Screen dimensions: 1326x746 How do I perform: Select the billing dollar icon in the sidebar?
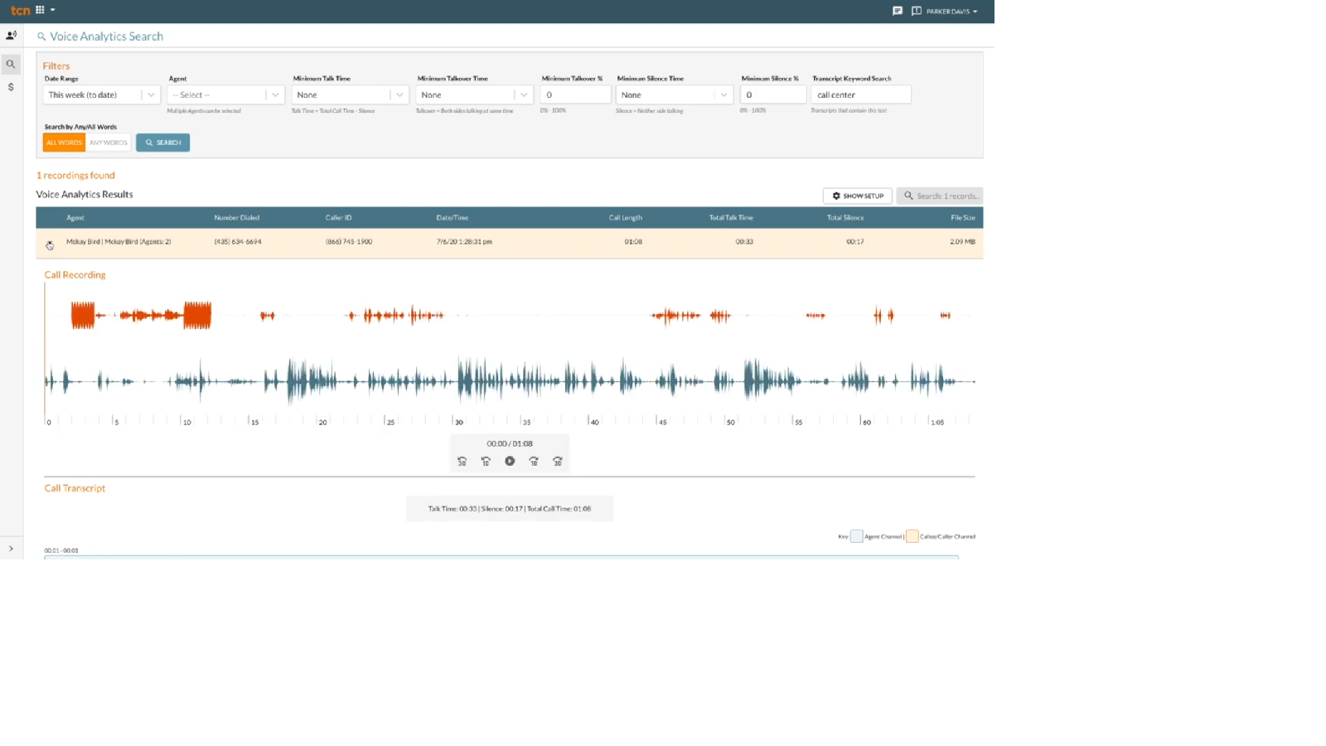pos(11,86)
